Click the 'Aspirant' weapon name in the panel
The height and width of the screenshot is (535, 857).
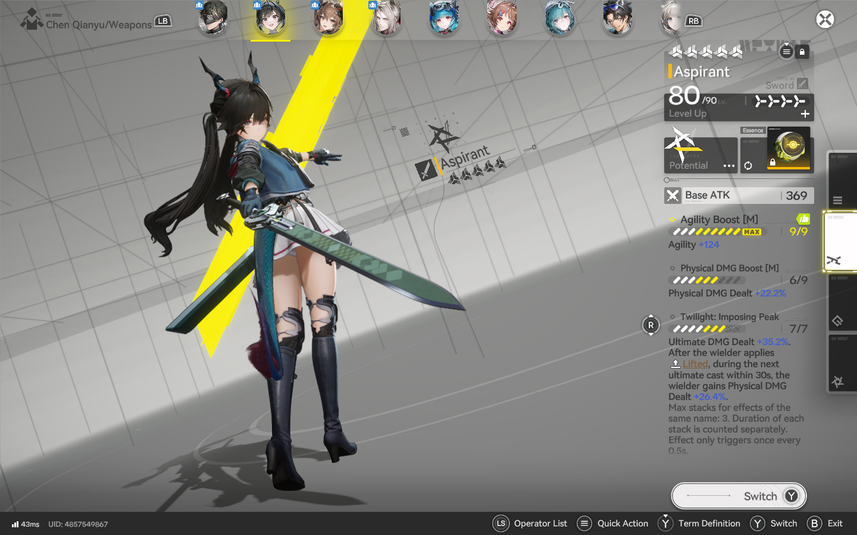(x=702, y=72)
